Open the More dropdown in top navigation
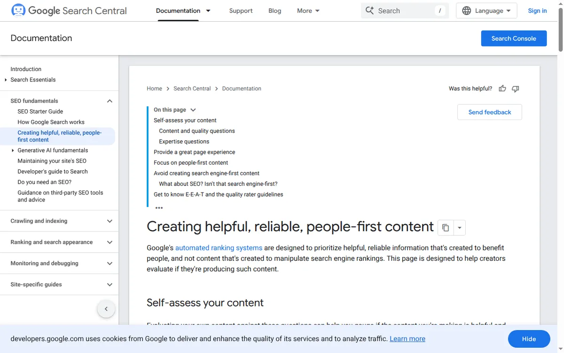Viewport: 564px width, 353px height. [x=308, y=11]
